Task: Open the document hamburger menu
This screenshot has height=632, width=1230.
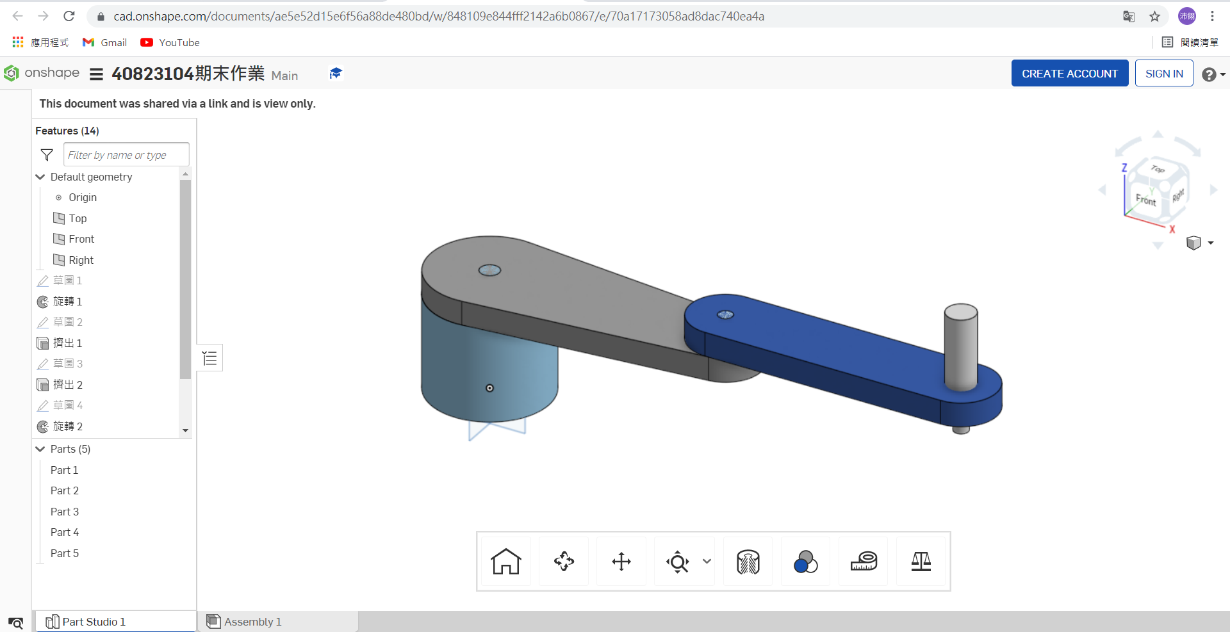Action: point(96,74)
